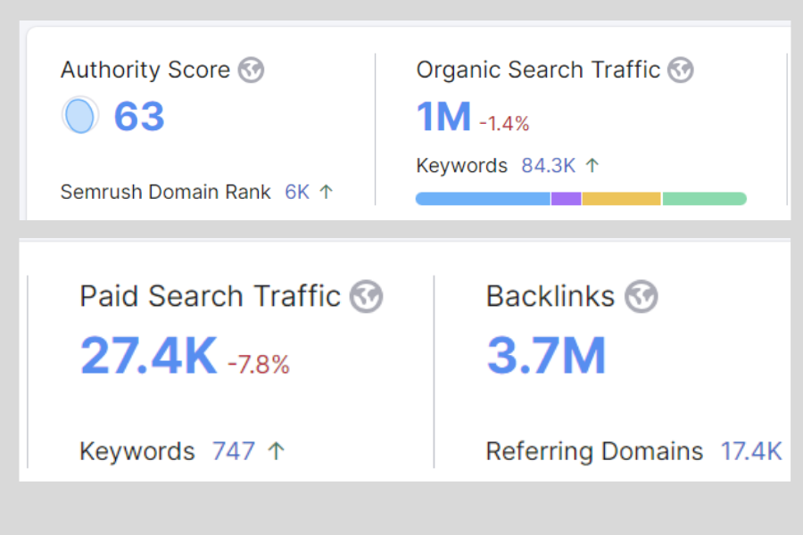Viewport: 803px width, 535px height.
Task: Select the purple segment of the keywords bar
Action: coord(566,199)
